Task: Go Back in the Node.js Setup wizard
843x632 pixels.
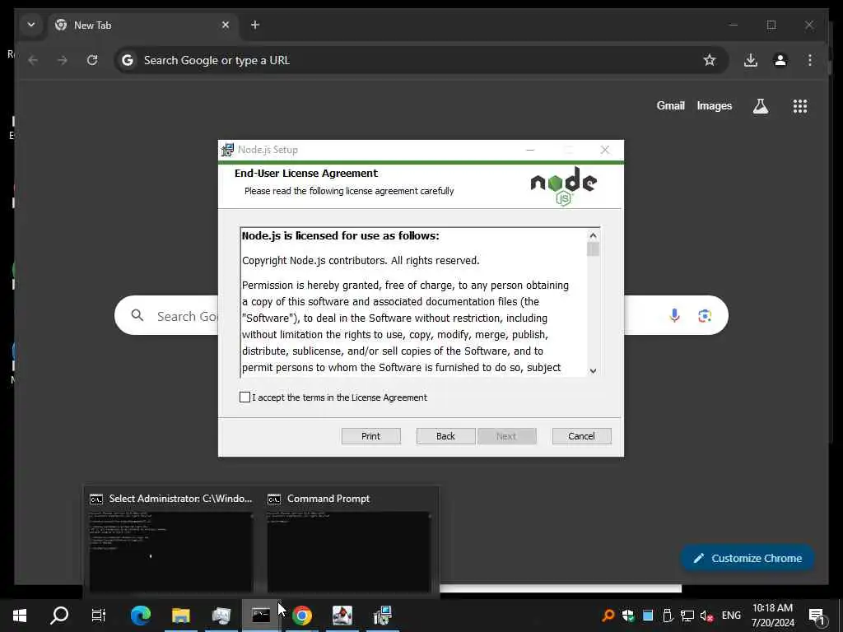Action: pos(445,436)
